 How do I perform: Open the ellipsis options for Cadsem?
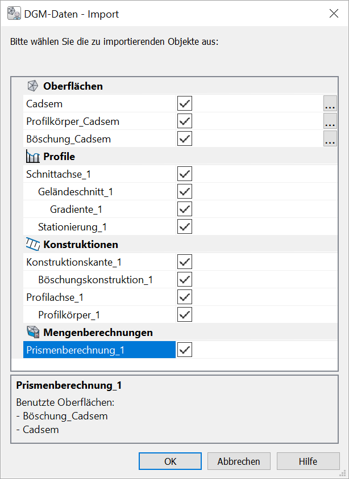click(x=330, y=104)
